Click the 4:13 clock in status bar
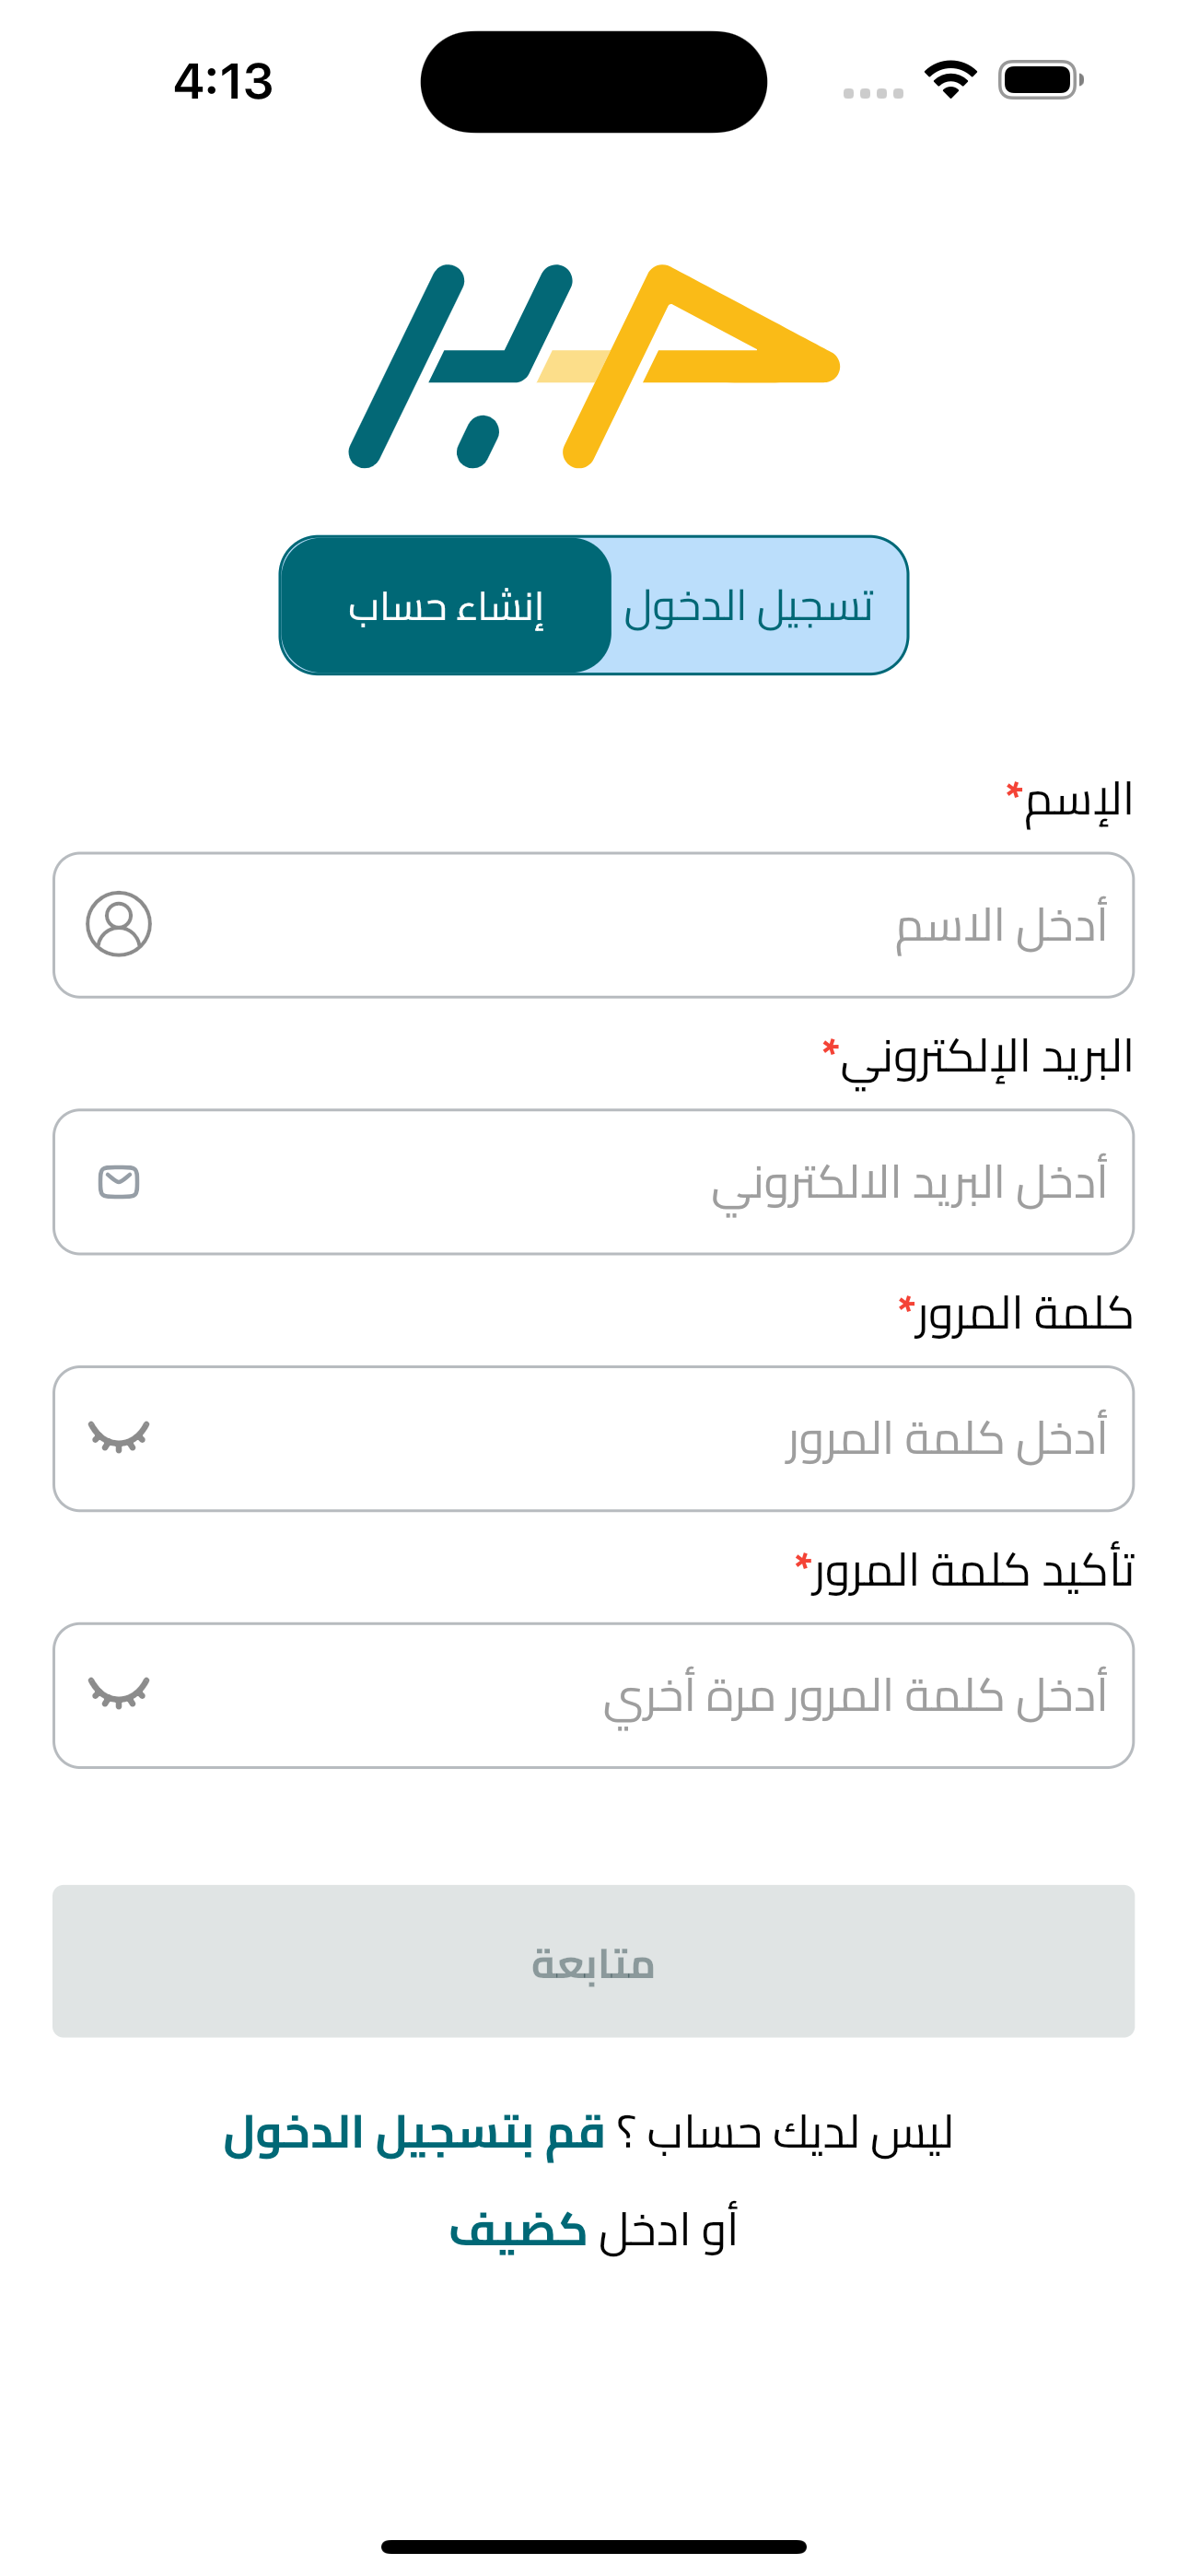This screenshot has width=1188, height=2576. (223, 81)
